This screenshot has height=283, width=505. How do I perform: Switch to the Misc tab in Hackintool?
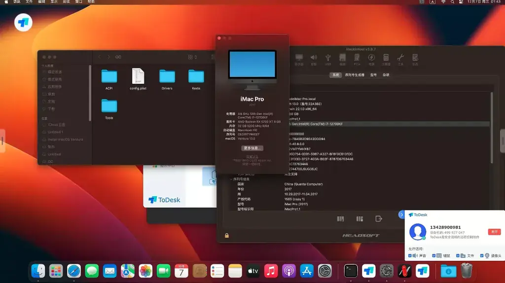tap(386, 75)
